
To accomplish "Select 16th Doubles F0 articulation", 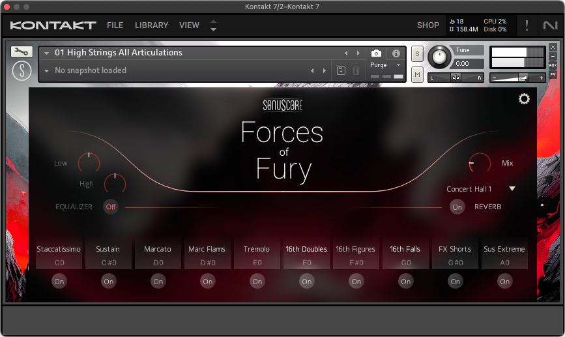I will (x=306, y=255).
